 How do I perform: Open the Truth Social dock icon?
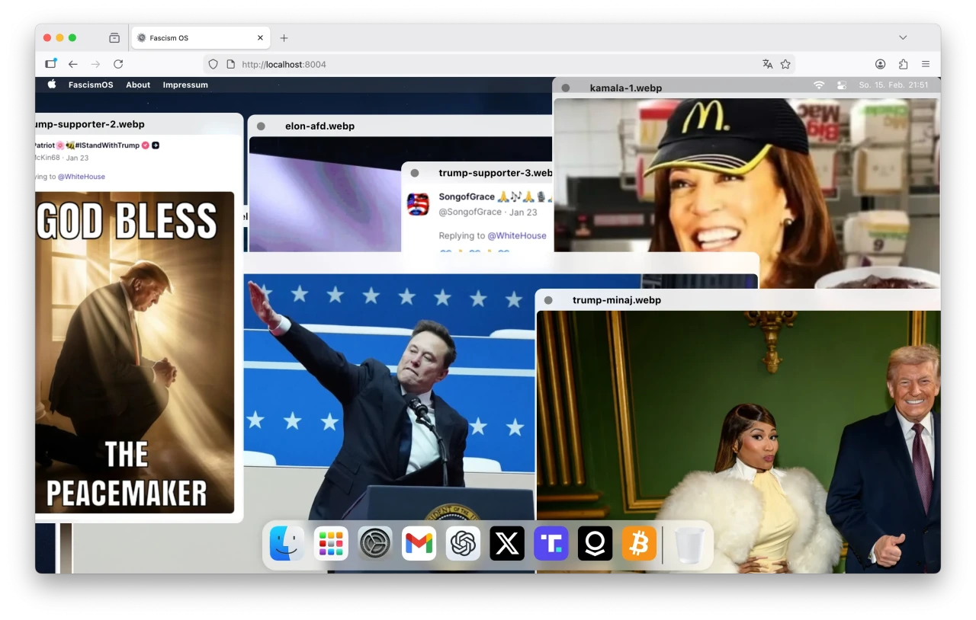(x=551, y=544)
